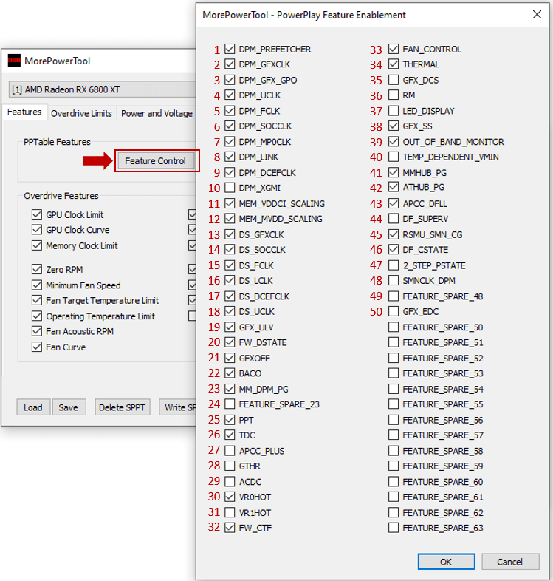Toggle BACO checkbox

pyautogui.click(x=230, y=373)
